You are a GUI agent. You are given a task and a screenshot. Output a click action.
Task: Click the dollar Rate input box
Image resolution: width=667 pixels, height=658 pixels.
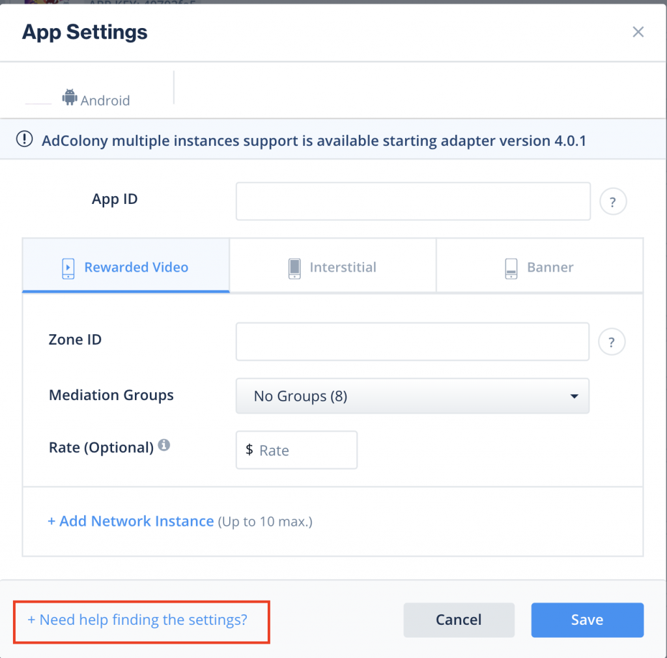(x=296, y=450)
